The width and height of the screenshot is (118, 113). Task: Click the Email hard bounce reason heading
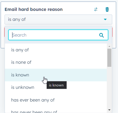(34, 9)
